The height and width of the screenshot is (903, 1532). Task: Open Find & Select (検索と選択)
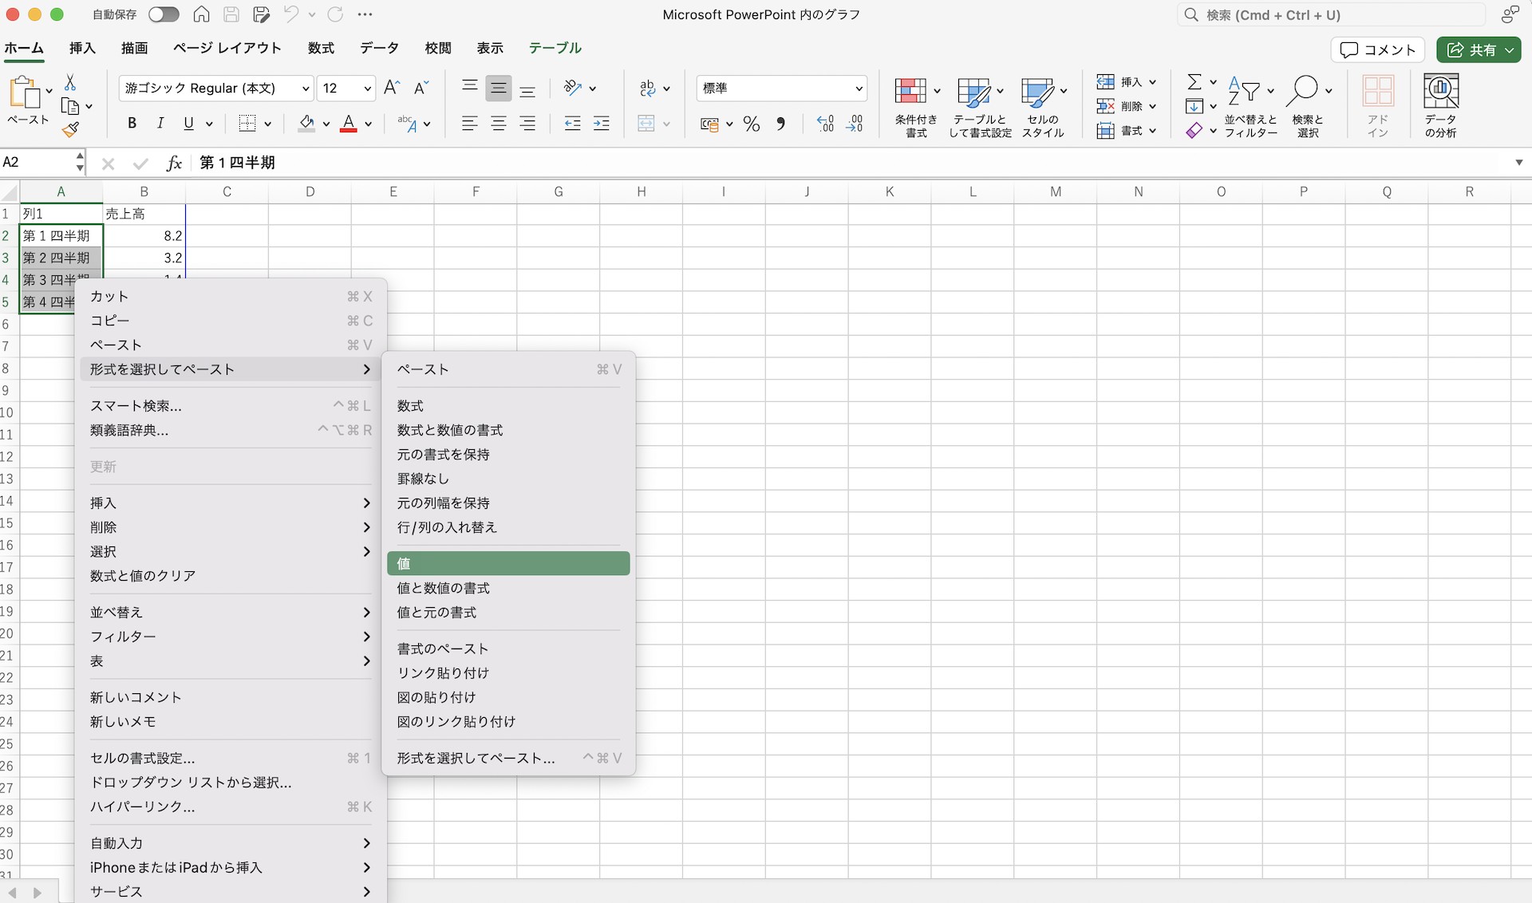click(x=1308, y=107)
